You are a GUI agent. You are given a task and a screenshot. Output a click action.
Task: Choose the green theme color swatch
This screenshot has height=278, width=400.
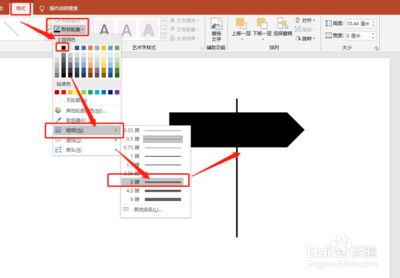pyautogui.click(x=117, y=48)
